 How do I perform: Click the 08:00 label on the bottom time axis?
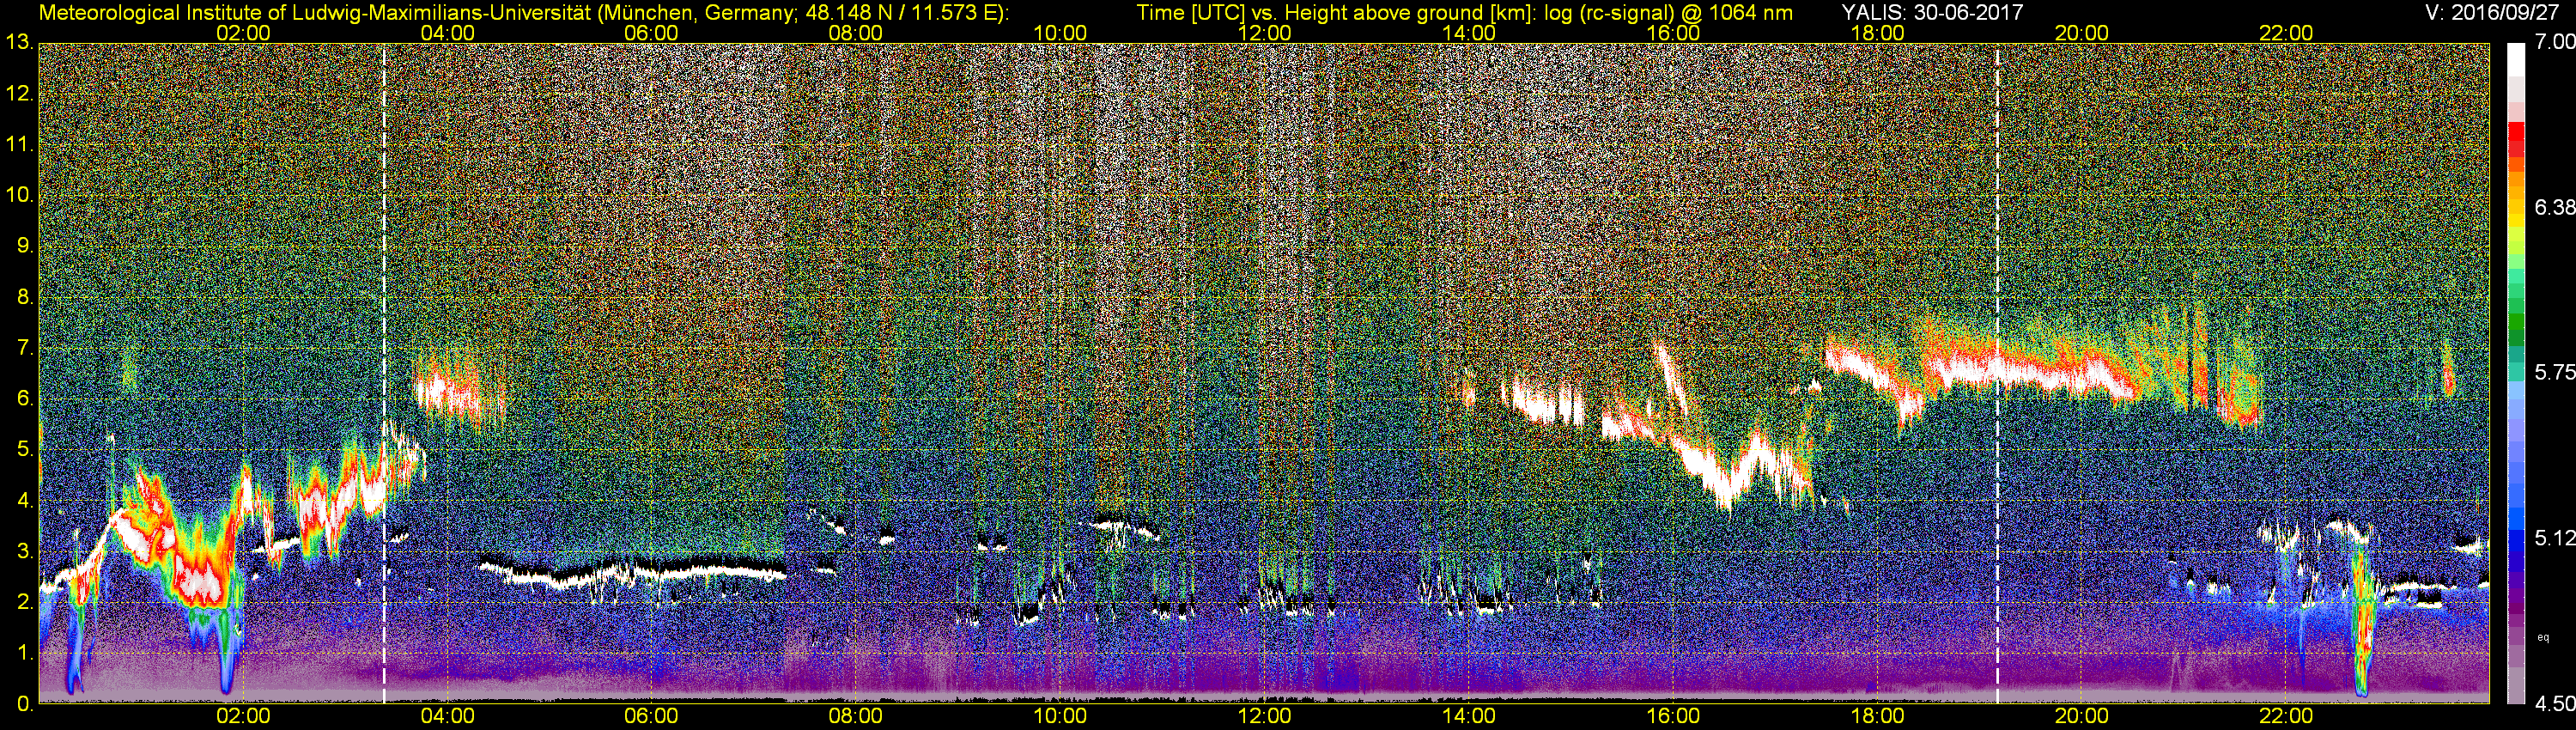[x=856, y=717]
